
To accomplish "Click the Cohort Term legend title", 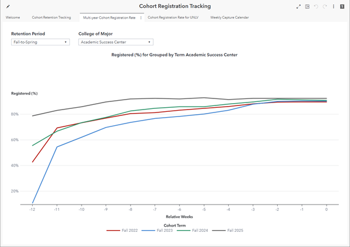I will click(174, 225).
